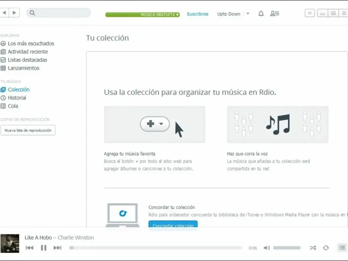Click the Los más escuchados icon
Image resolution: width=348 pixels, height=261 pixels.
[x=3, y=43]
